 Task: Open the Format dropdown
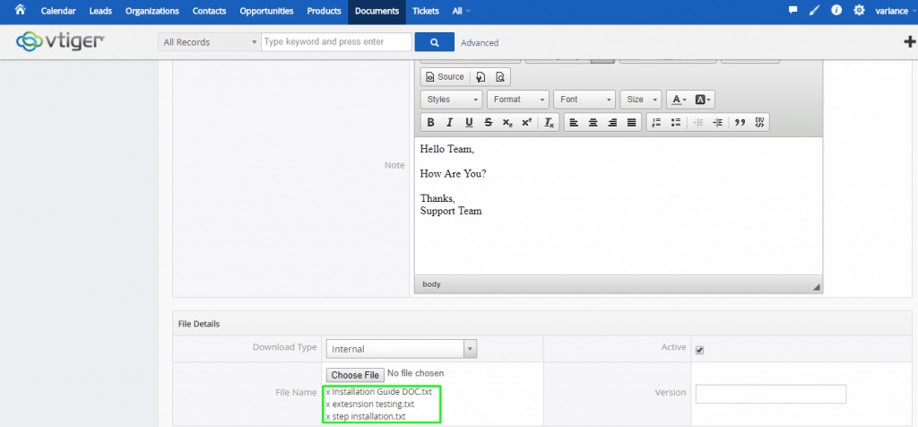pos(517,100)
